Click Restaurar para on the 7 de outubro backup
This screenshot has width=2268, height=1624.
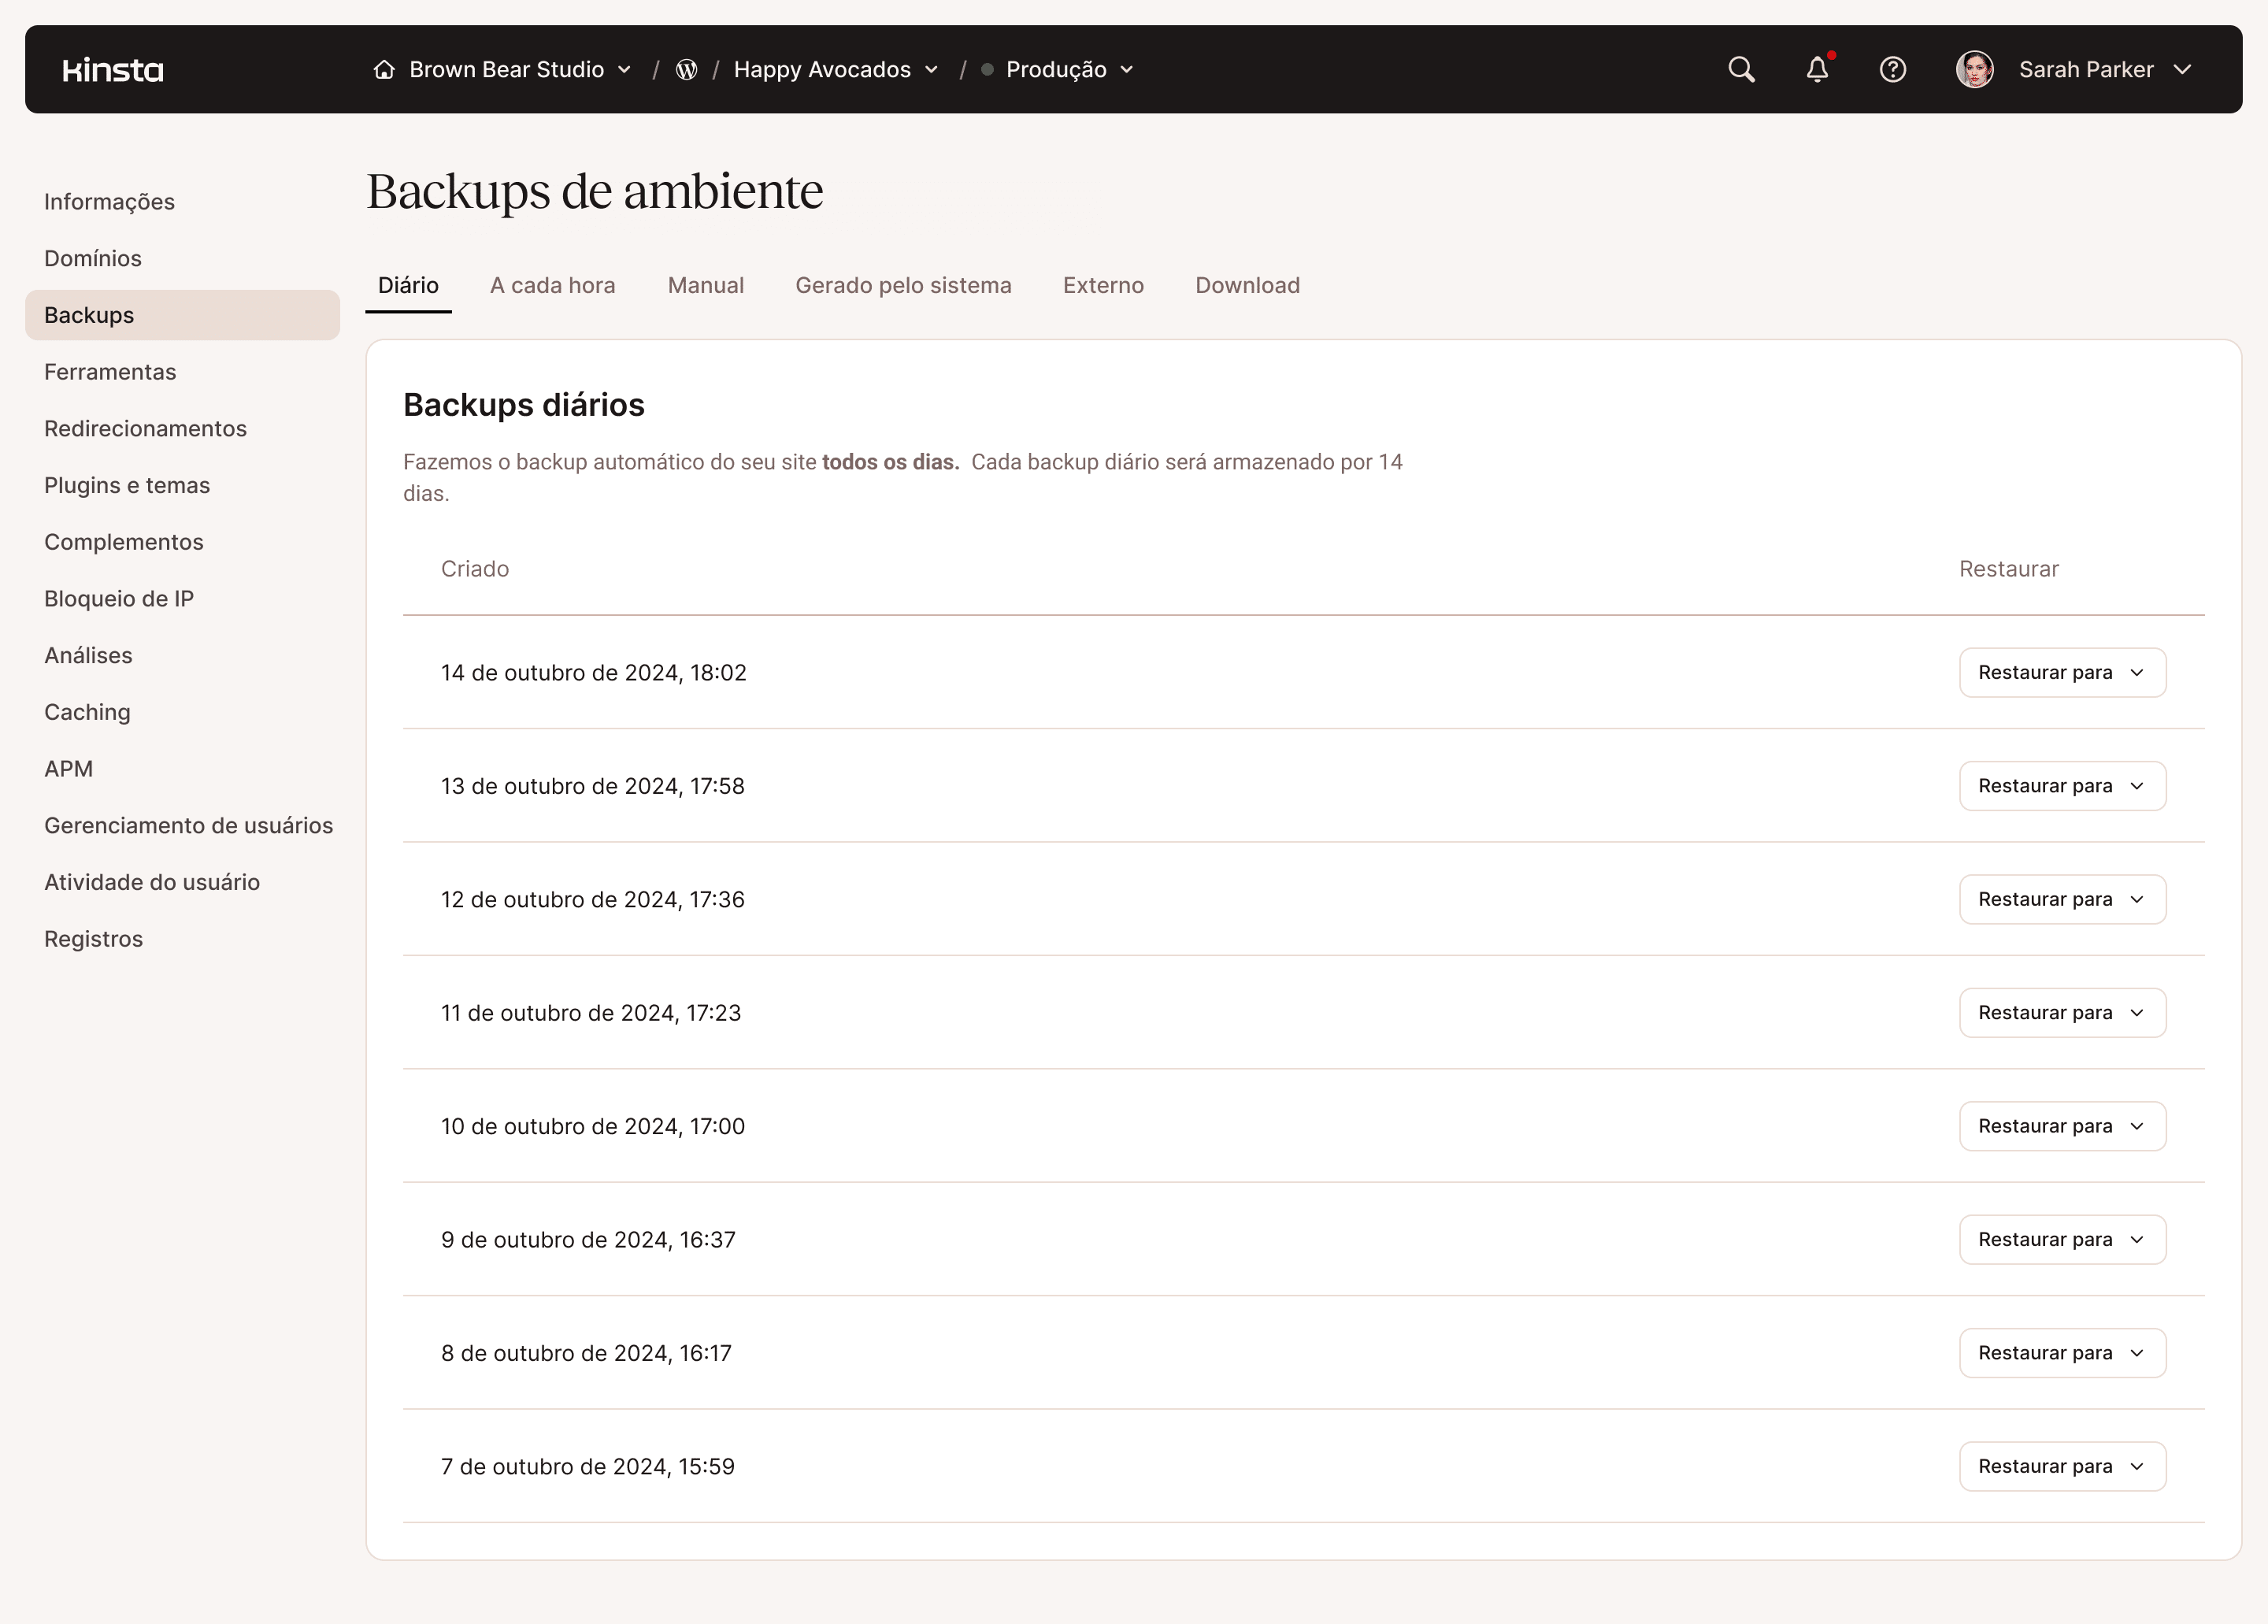(2062, 1466)
